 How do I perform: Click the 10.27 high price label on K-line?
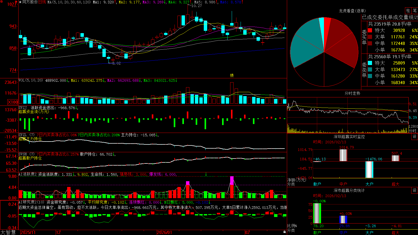tap(196, 6)
